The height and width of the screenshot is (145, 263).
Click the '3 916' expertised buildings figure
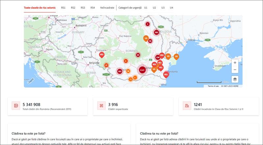(113, 104)
